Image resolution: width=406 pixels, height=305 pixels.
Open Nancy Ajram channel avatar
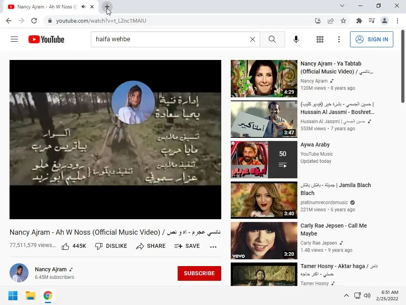[19, 273]
